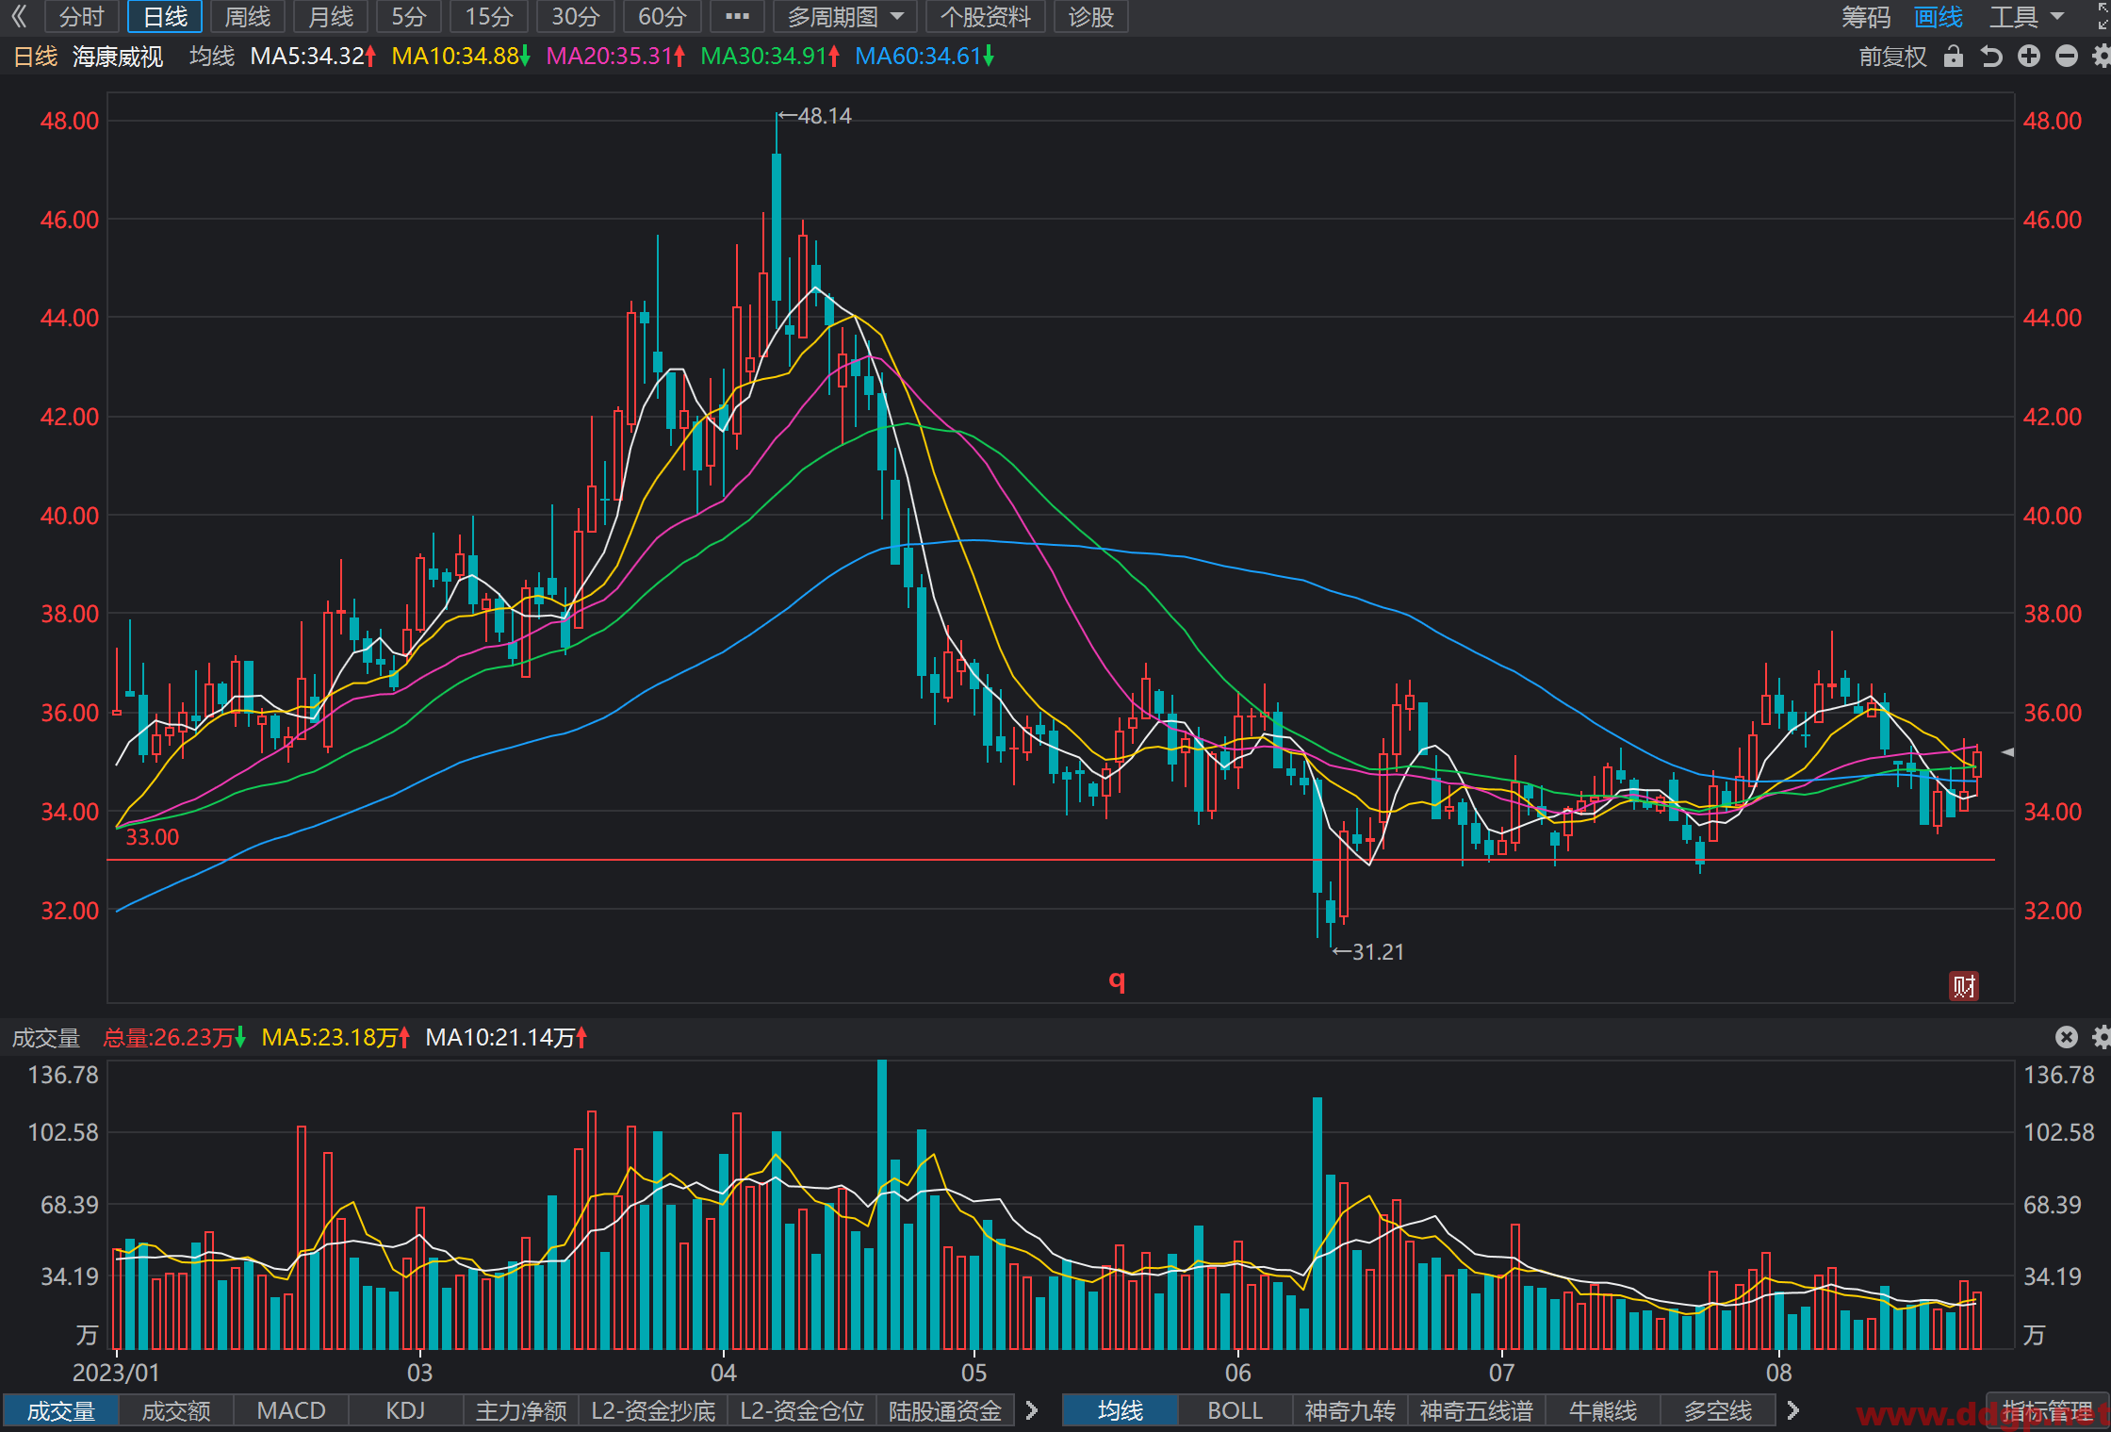This screenshot has width=2111, height=1432.
Task: Click the MA20:35.31 legend value
Action: point(615,57)
